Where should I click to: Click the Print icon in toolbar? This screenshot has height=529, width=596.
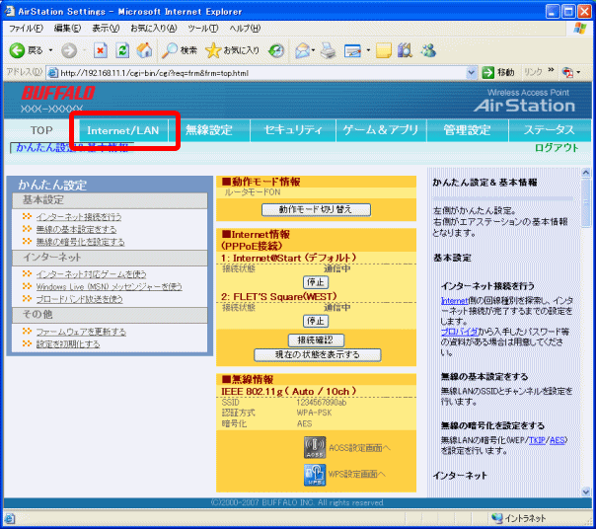(x=331, y=50)
